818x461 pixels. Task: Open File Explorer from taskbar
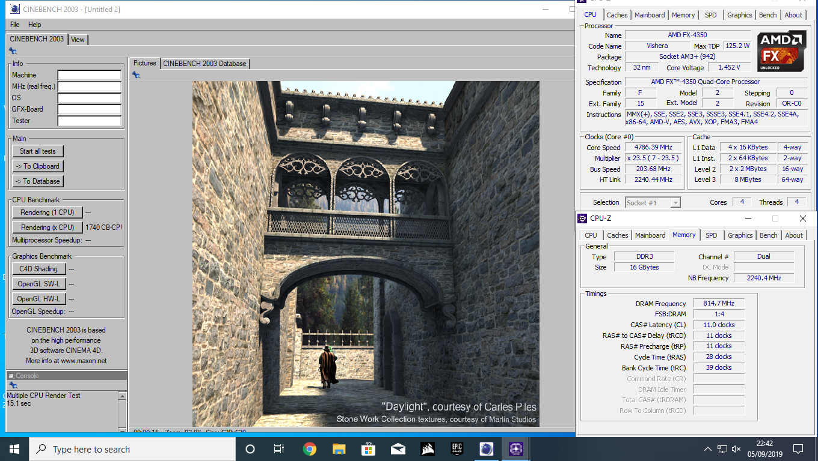[x=339, y=449]
